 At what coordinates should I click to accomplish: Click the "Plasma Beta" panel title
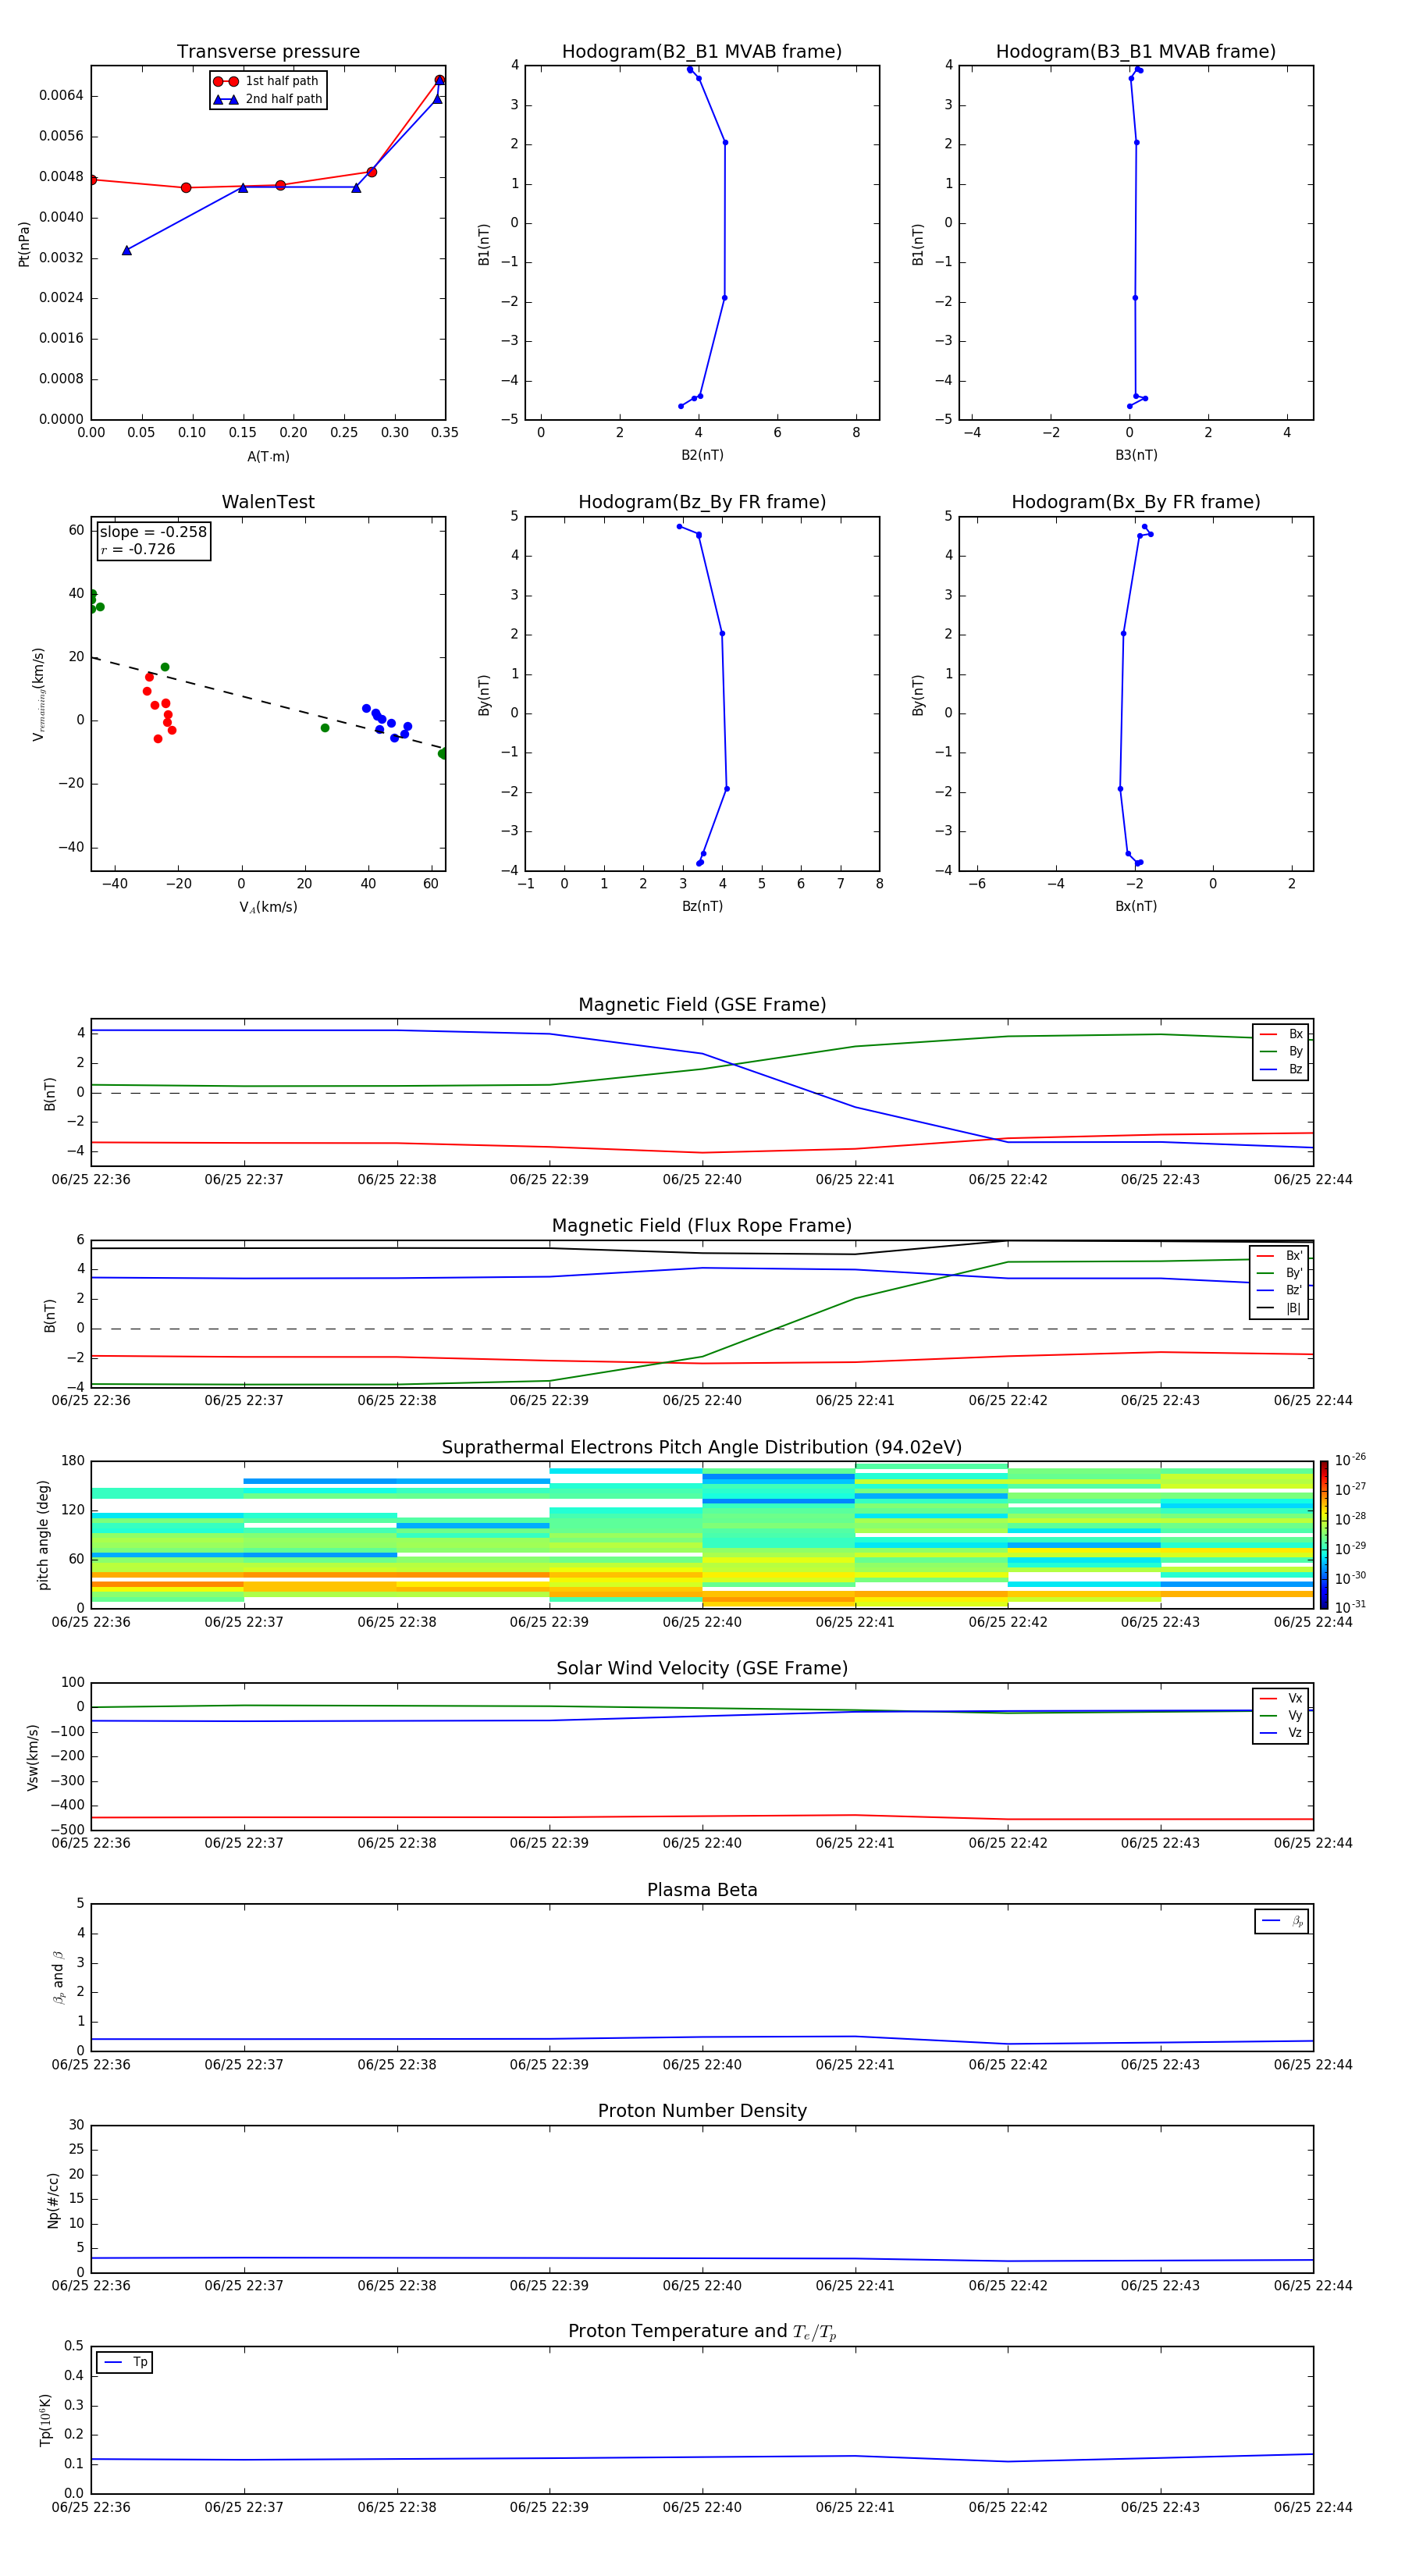pos(702,1891)
